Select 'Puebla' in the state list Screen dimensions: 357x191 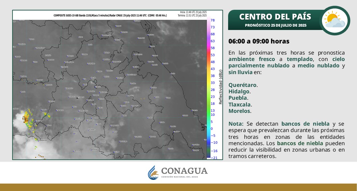point(238,98)
